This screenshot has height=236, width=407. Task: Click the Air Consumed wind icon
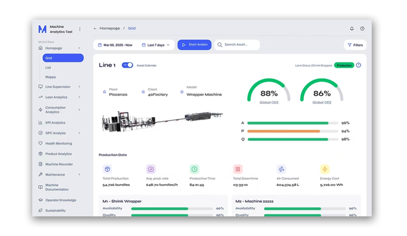point(281,169)
